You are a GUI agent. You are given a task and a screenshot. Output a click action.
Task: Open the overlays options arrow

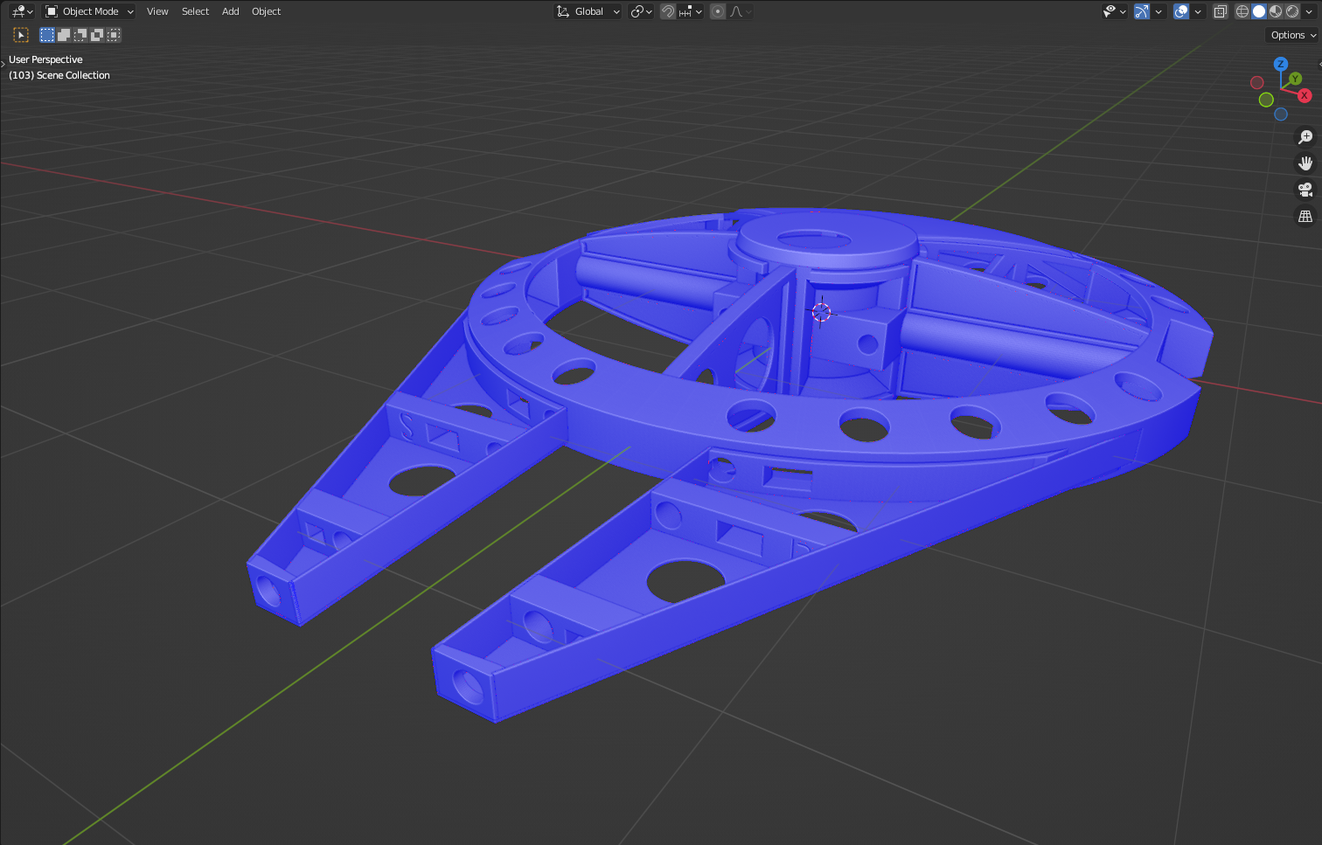1198,11
